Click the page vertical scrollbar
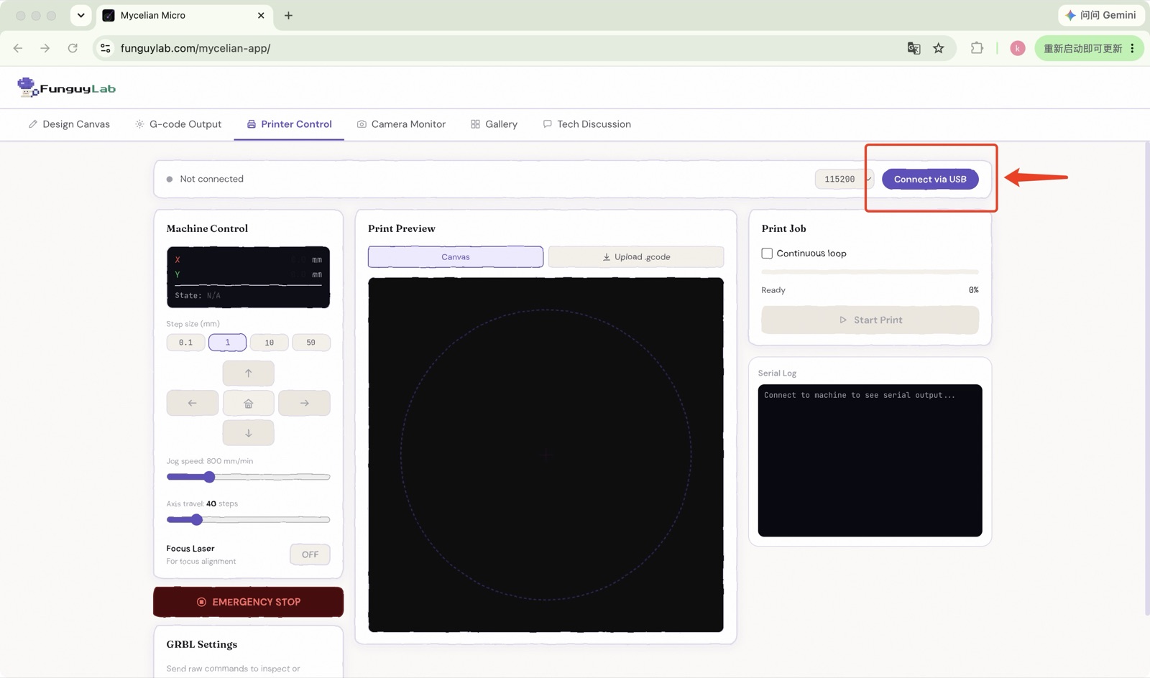 [1146, 379]
